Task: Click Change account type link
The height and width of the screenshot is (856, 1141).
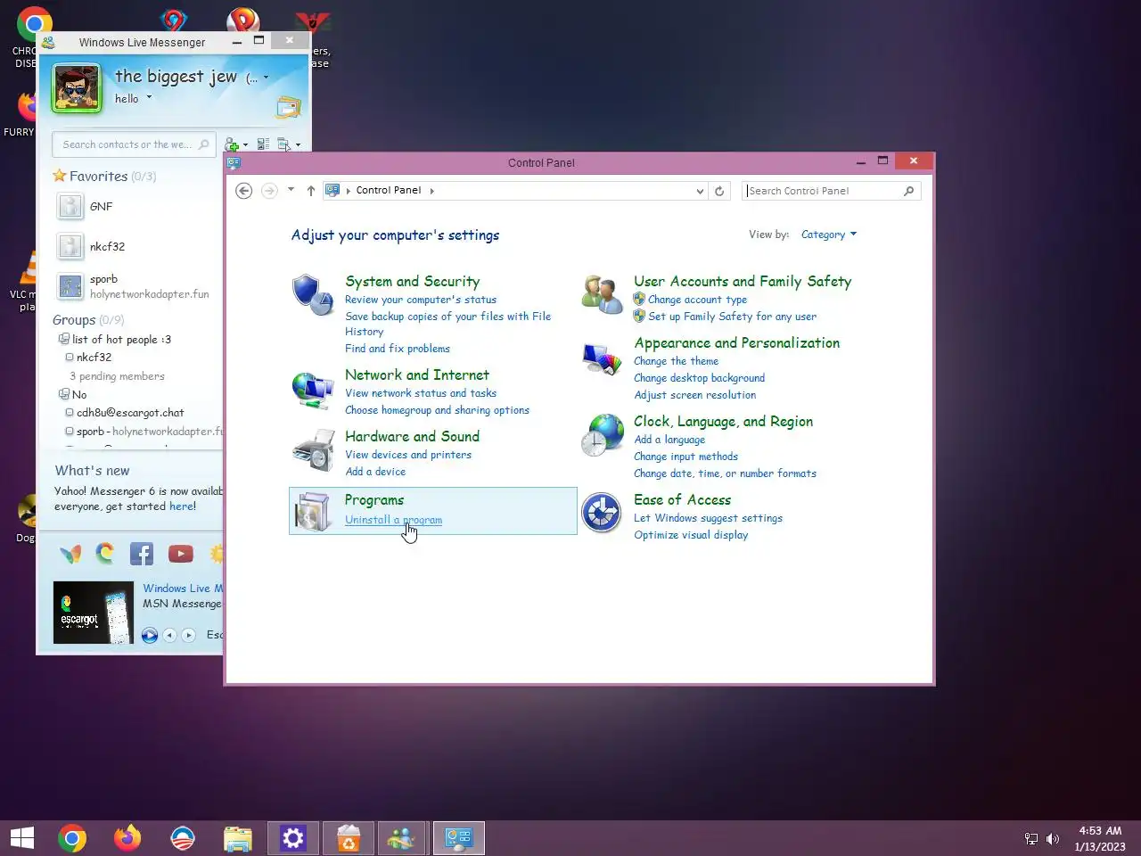Action: 697,300
